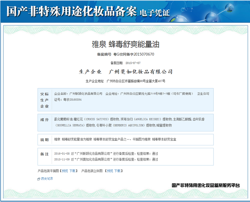Viewport: 250px width, 202px height.
Task: Open the 历史记录 history link
Action: point(47,179)
